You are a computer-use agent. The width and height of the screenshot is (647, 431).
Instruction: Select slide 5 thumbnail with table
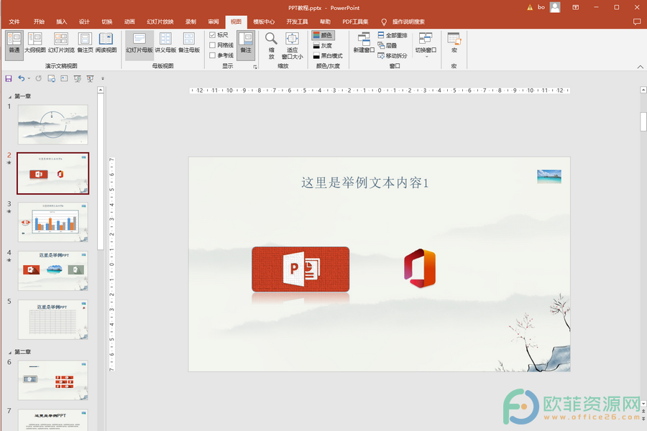[52, 319]
